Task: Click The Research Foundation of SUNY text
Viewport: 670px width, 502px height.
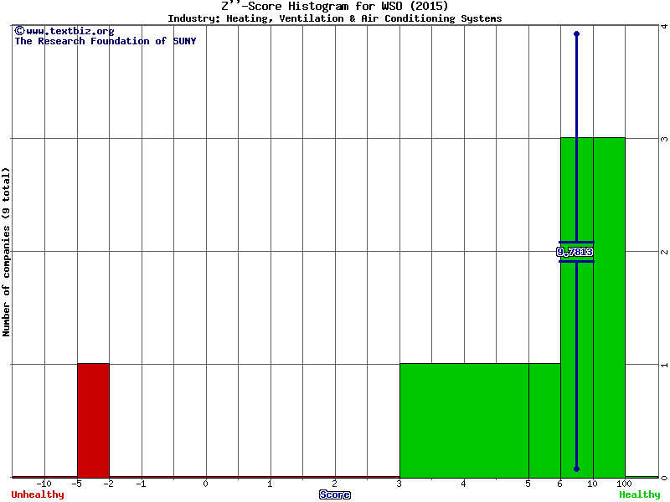Action: (x=105, y=41)
